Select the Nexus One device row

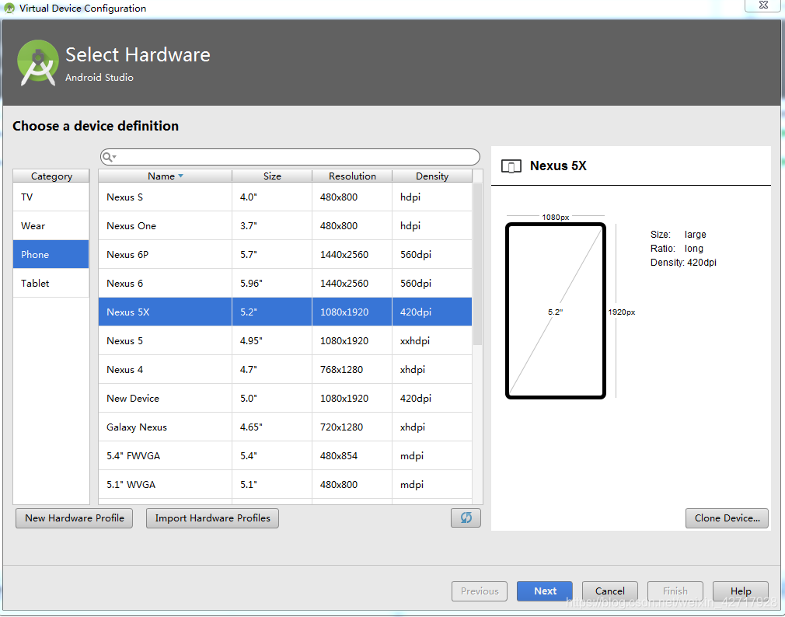click(x=285, y=225)
